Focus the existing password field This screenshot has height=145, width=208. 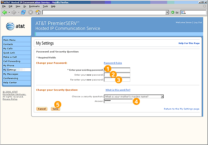tap(117, 70)
